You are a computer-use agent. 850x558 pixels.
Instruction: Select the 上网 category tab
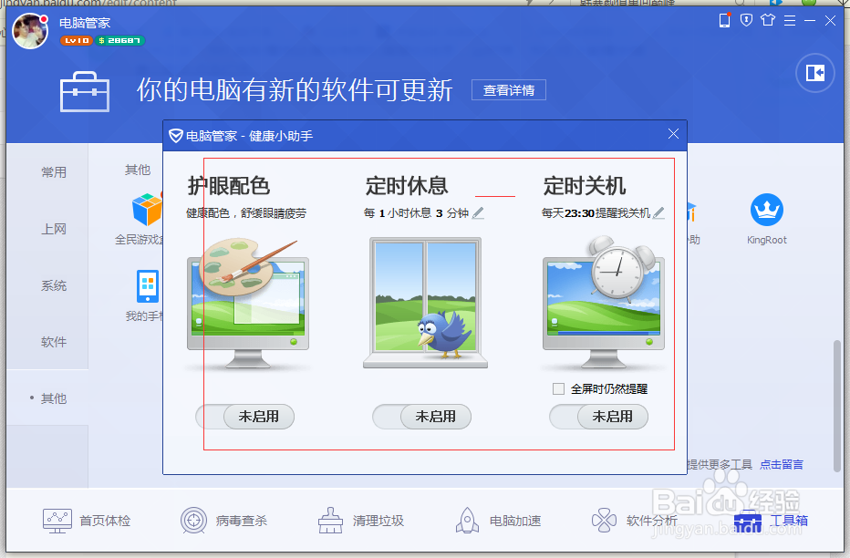pyautogui.click(x=54, y=229)
